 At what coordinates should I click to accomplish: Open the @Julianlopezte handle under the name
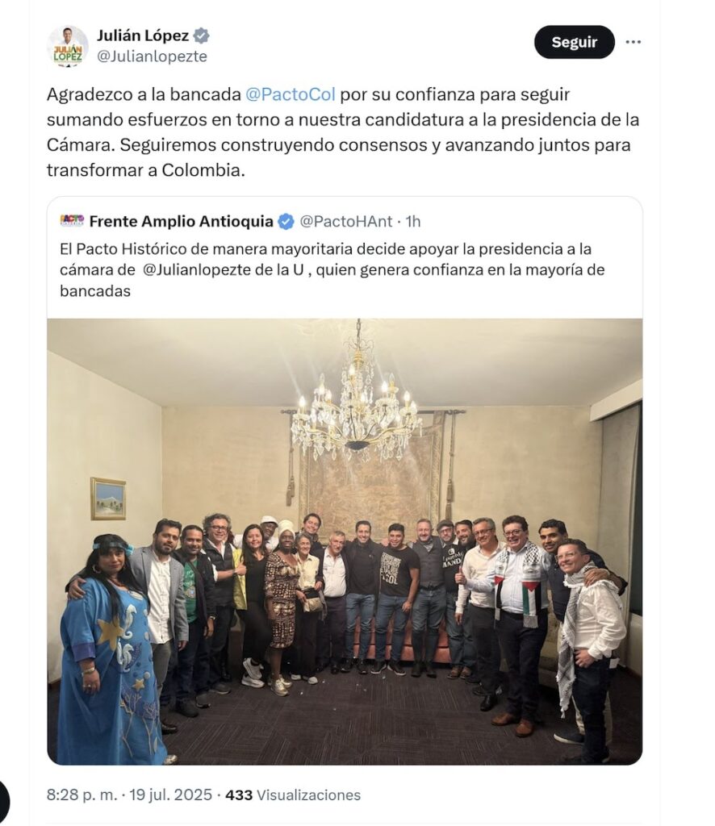click(152, 56)
